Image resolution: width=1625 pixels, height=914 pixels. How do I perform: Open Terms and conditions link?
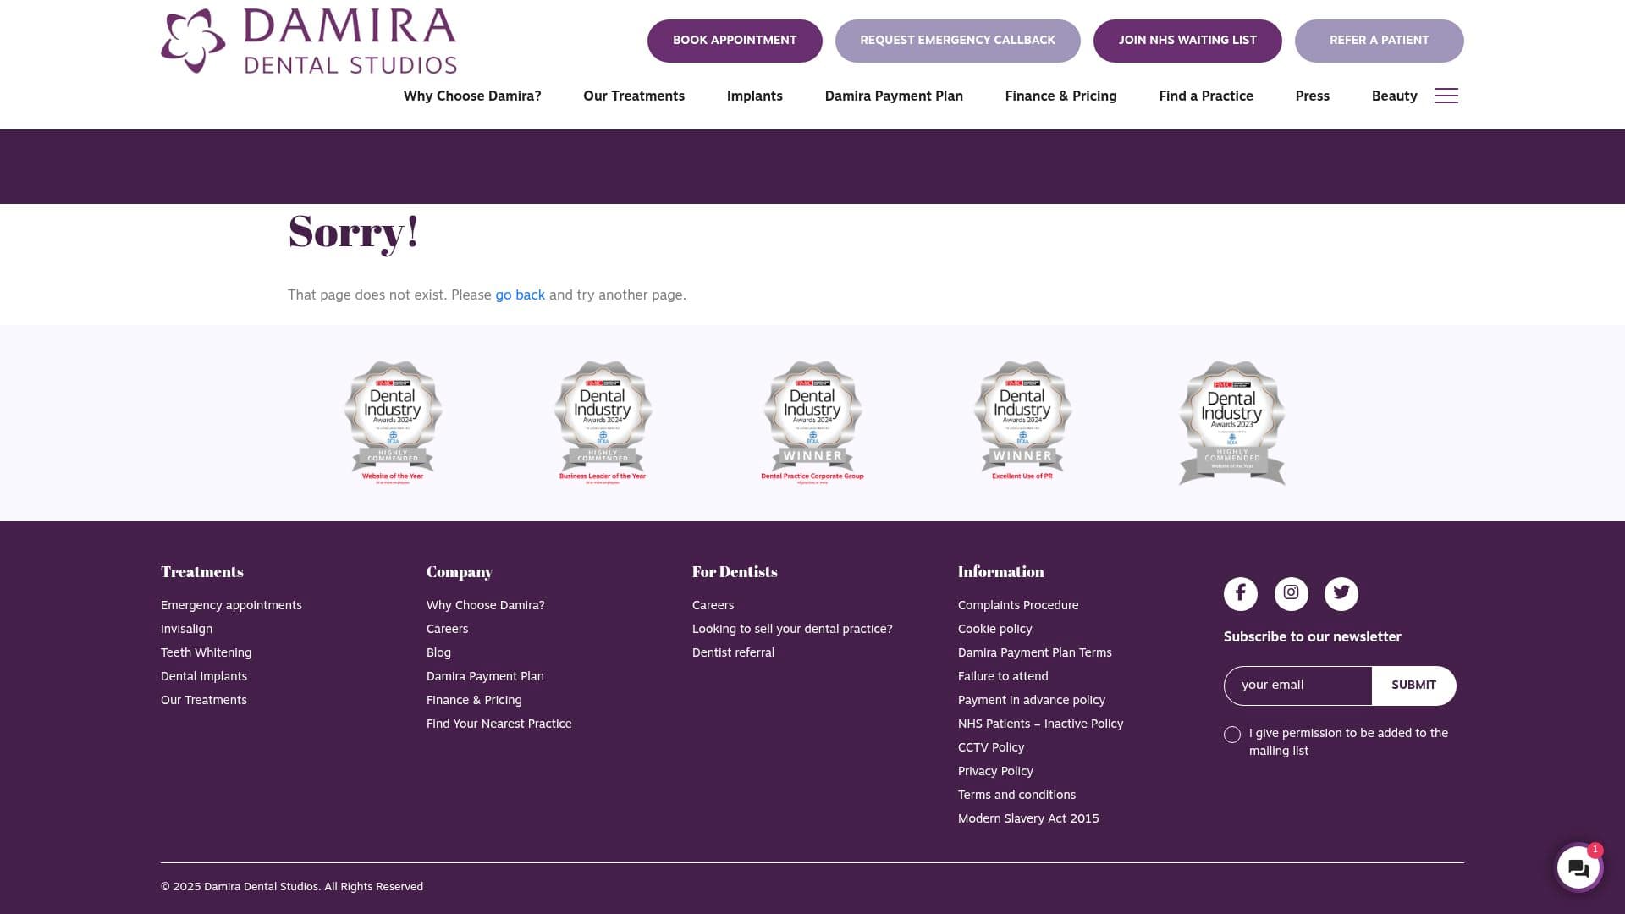[x=1016, y=795]
